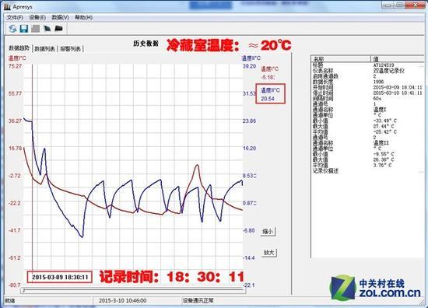This screenshot has width=428, height=308.
Task: Click the right axis value 23.86
Action: [250, 121]
